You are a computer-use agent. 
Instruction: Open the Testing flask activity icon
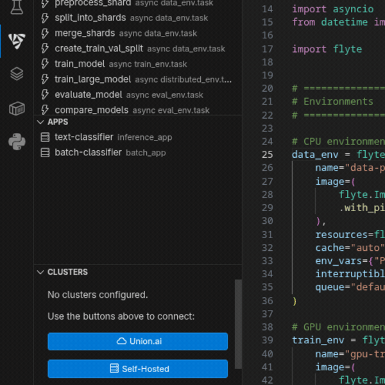tap(17, 7)
